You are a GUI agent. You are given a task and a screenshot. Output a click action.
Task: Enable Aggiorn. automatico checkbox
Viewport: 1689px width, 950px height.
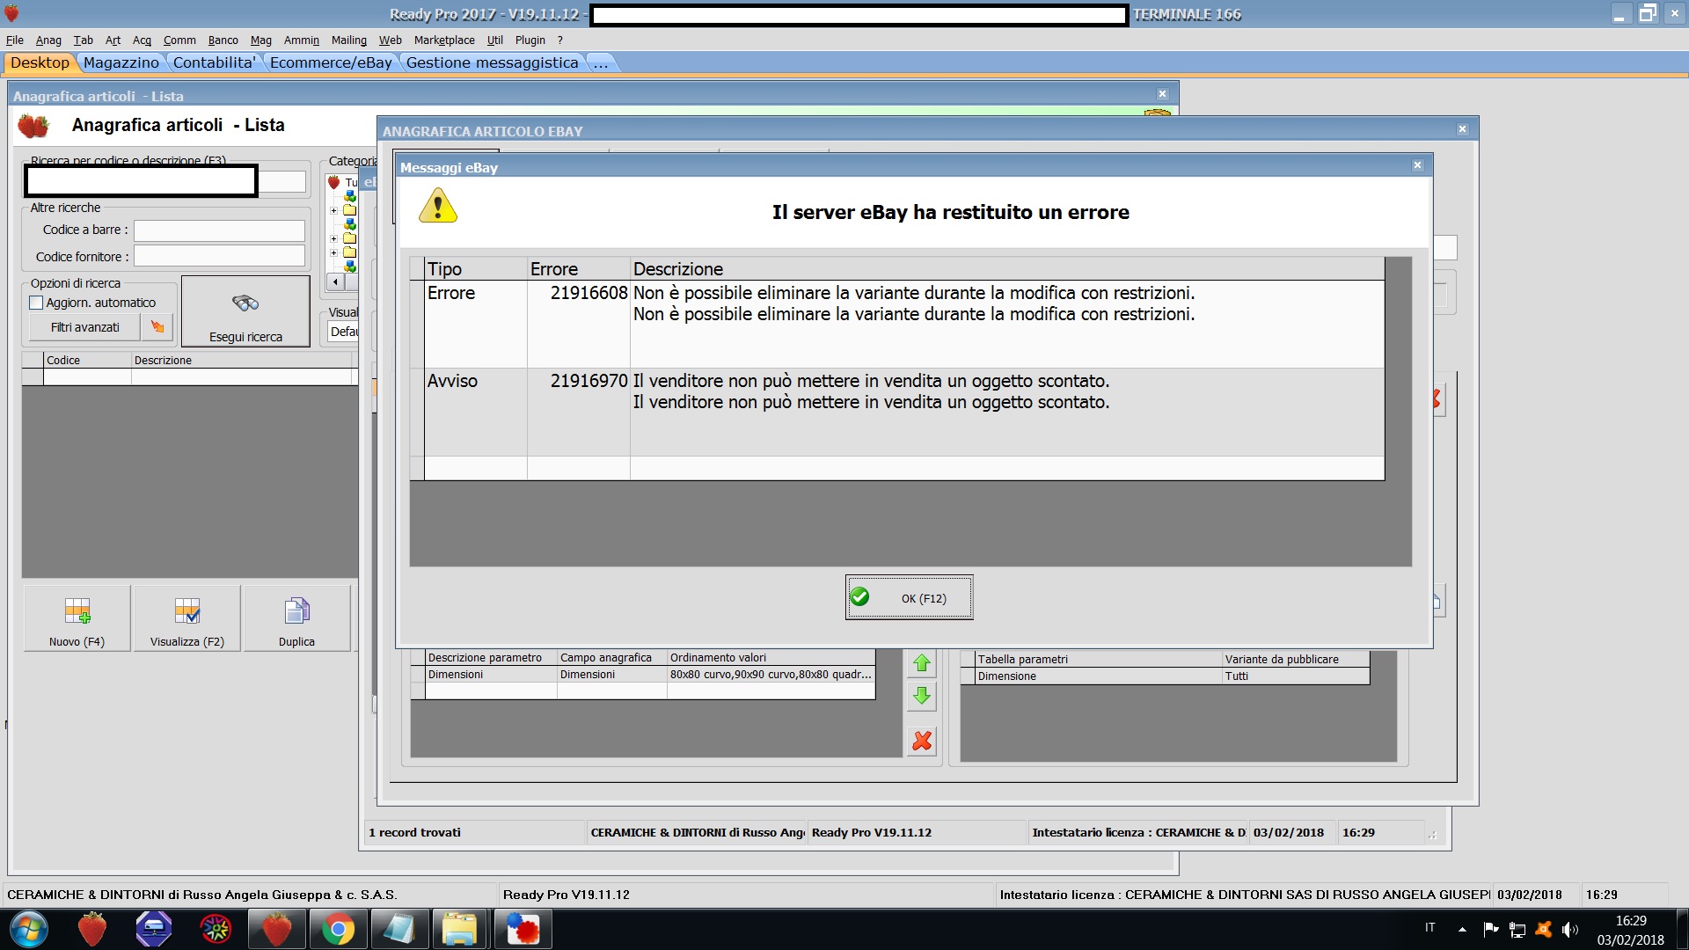click(36, 303)
